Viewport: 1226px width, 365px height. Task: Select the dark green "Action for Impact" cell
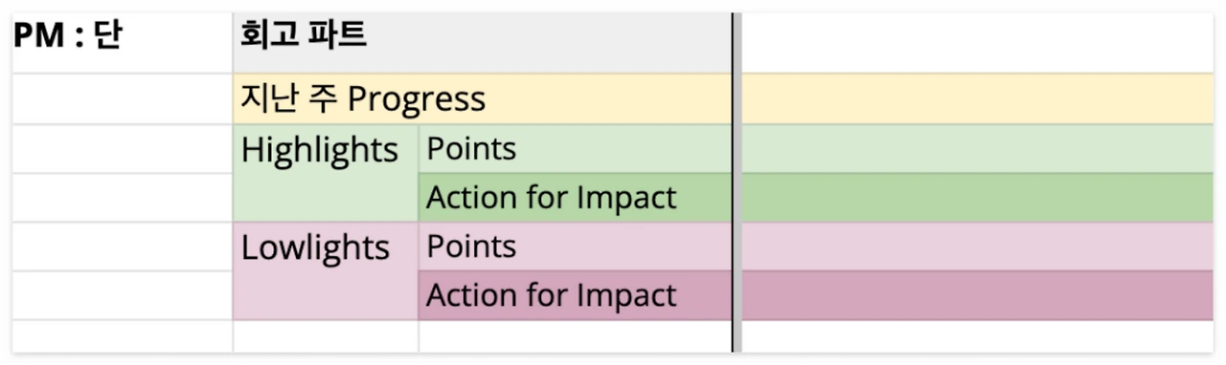pyautogui.click(x=574, y=198)
